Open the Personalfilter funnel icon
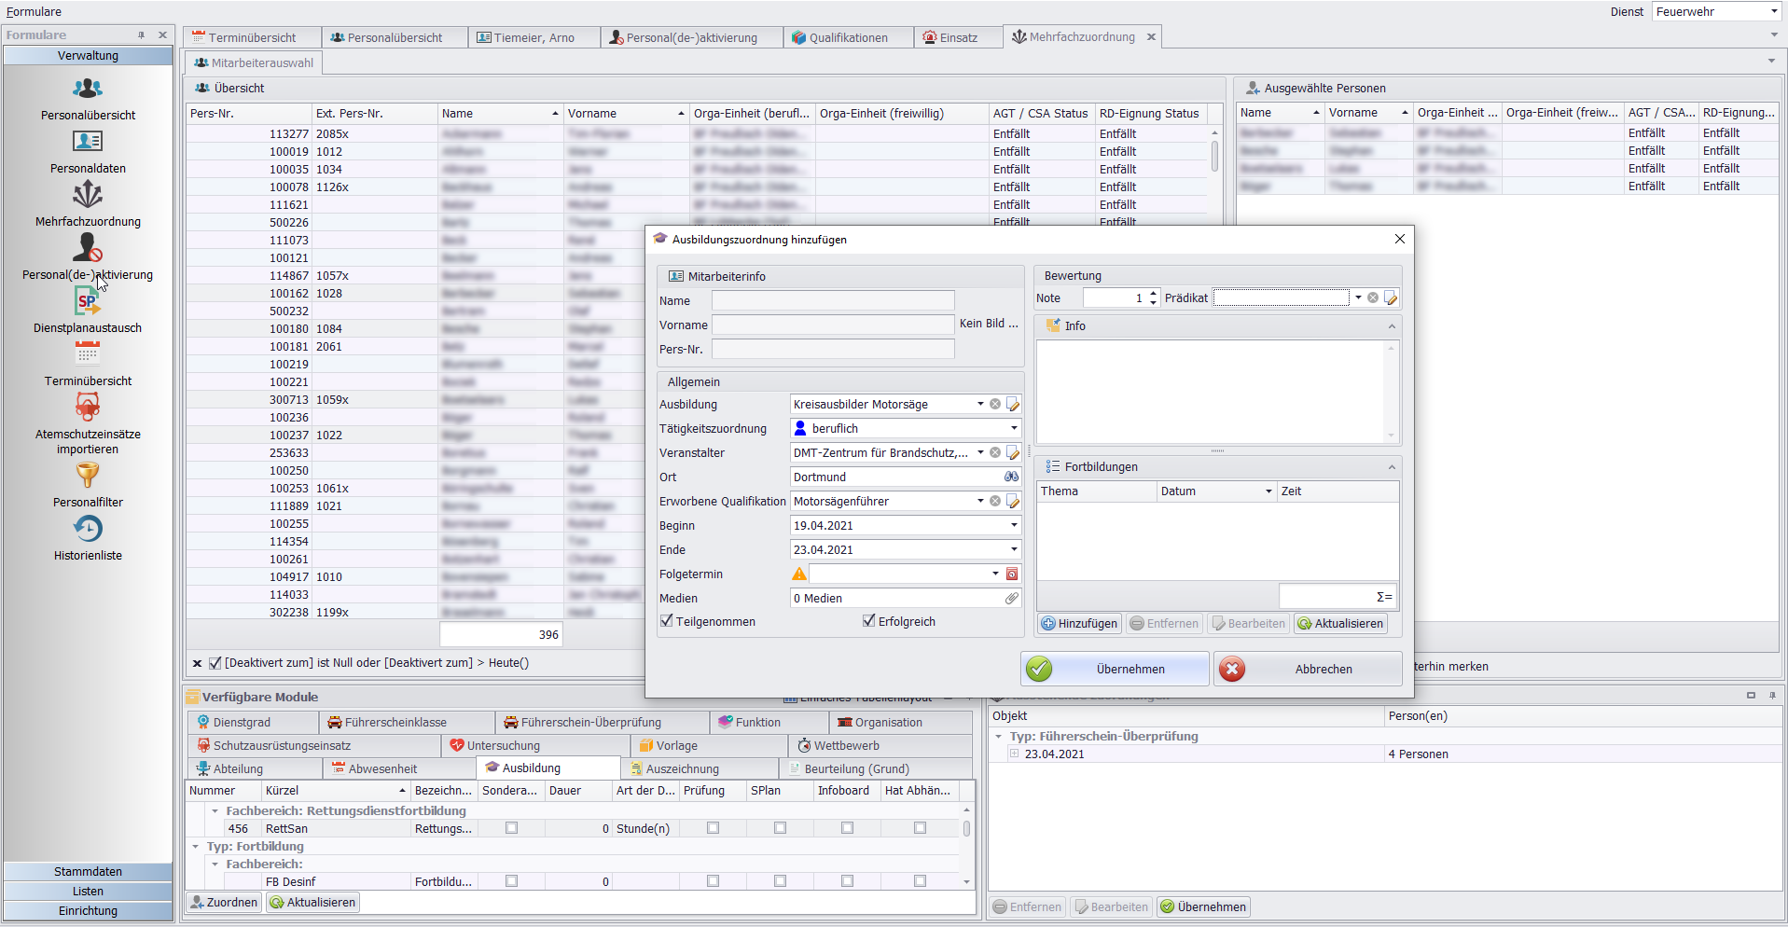Screen dimensions: 1788x927 (88, 476)
